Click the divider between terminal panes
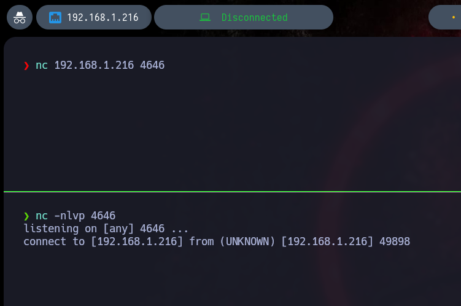 pos(232,192)
